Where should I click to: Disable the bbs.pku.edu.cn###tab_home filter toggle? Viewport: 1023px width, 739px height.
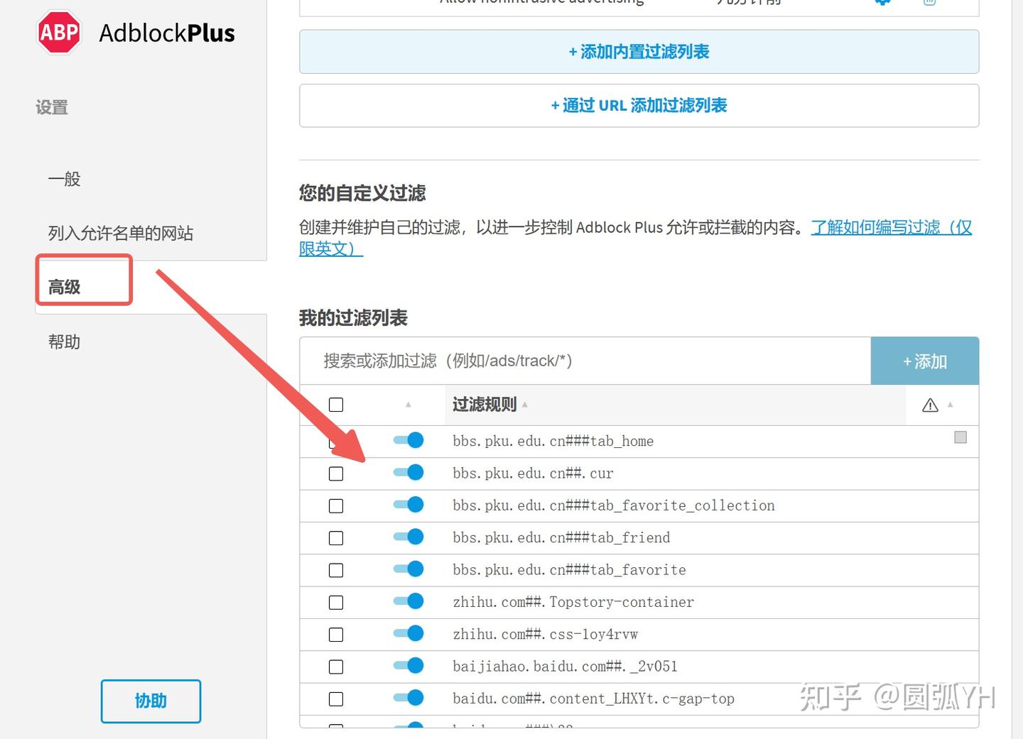tap(407, 440)
